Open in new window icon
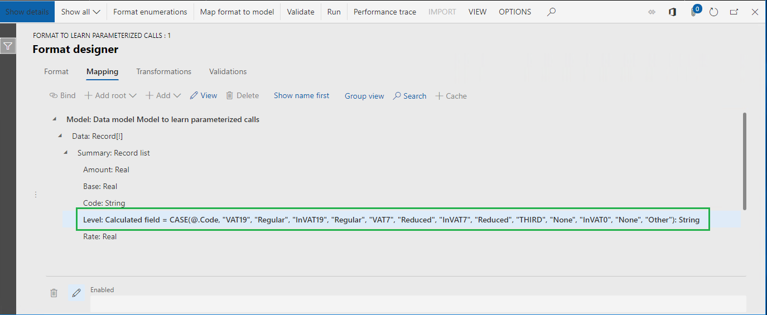 [734, 12]
